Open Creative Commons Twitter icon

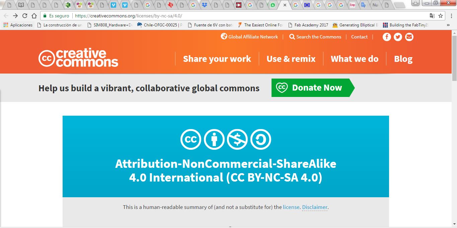(x=398, y=37)
